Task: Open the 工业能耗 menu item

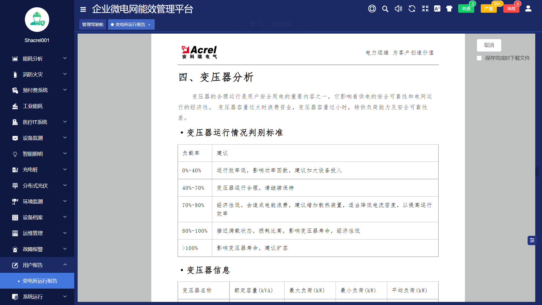Action: 33,106
